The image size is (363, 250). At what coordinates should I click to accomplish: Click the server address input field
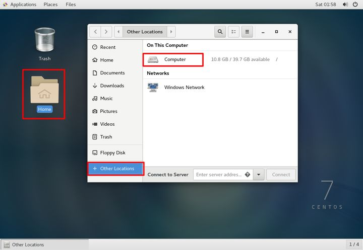tap(219, 175)
